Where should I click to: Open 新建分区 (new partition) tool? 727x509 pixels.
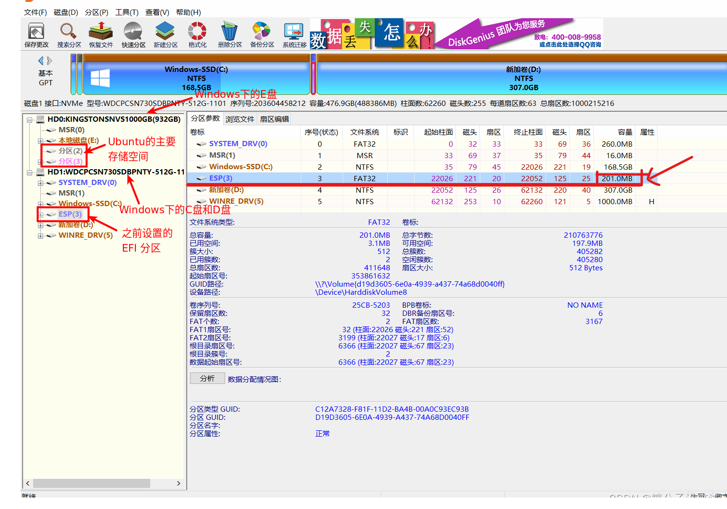165,34
